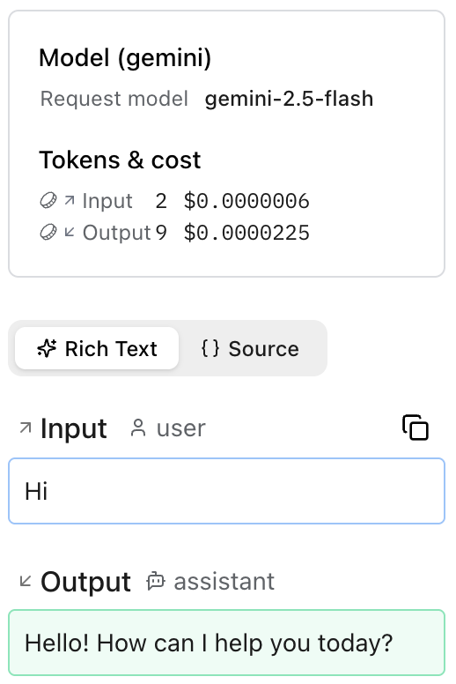Click the curly braces Source icon
This screenshot has width=456, height=684.
pos(210,348)
